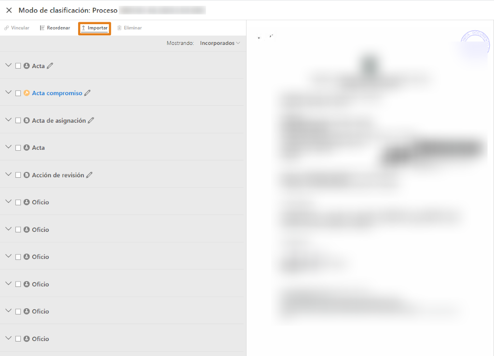Expand the first Acta entry chevron

(x=9, y=65)
